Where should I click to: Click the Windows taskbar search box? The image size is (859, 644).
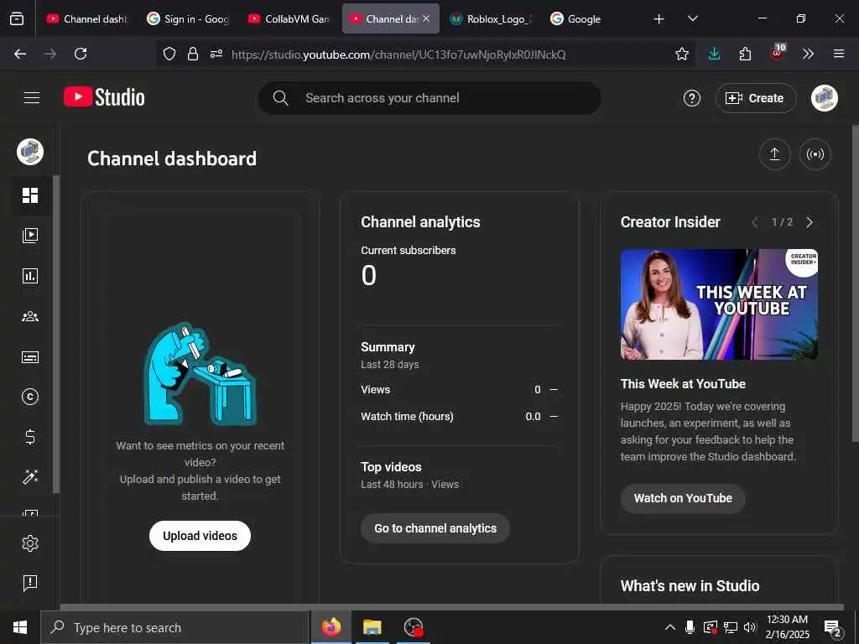pyautogui.click(x=174, y=627)
